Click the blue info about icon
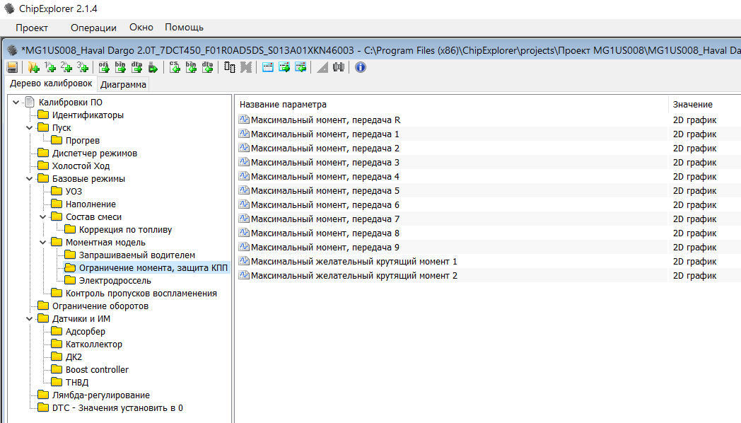Viewport: 741px width, 423px height. [x=361, y=67]
